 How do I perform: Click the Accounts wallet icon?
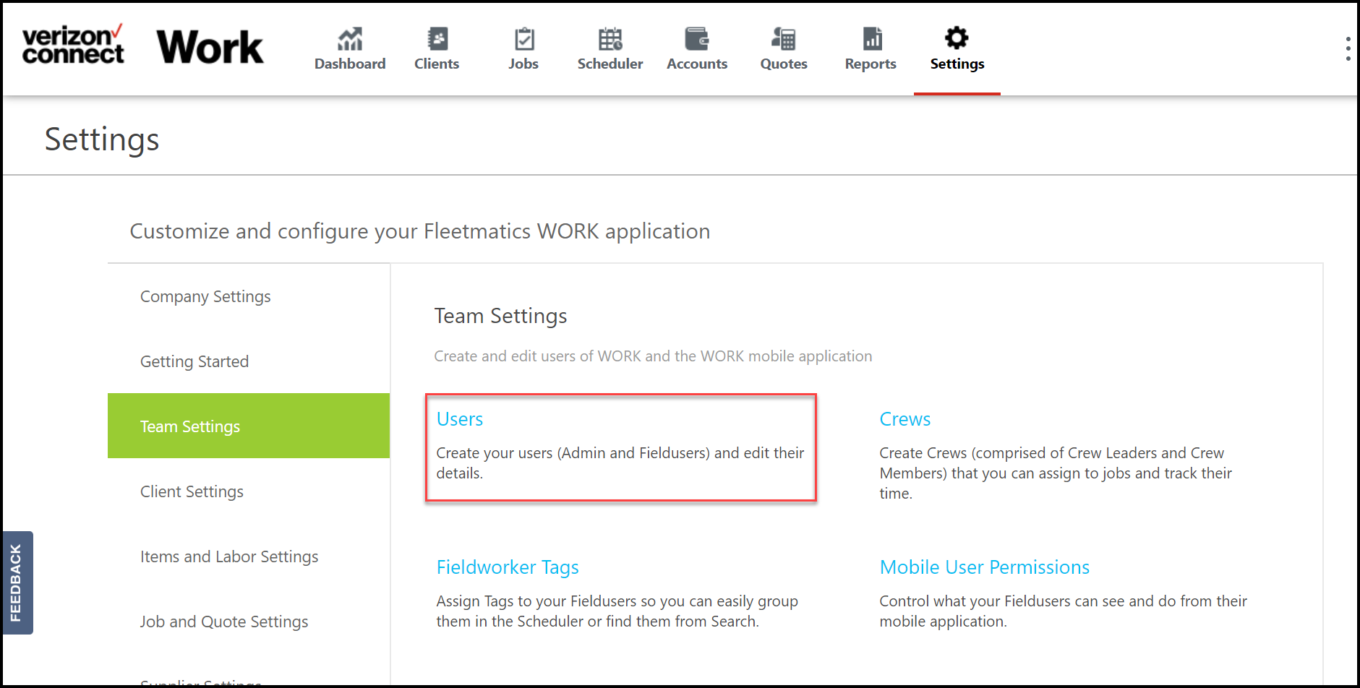coord(697,38)
